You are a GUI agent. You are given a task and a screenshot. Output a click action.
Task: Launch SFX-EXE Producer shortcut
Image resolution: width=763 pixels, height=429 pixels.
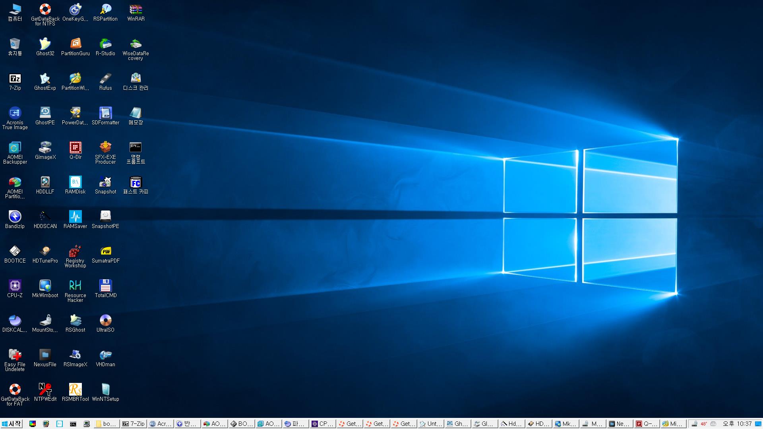(106, 153)
